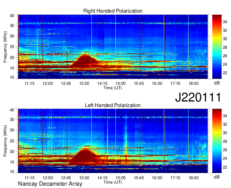Click the 13:30 tick label under top plot
This screenshot has width=231, height=188.
84,83
